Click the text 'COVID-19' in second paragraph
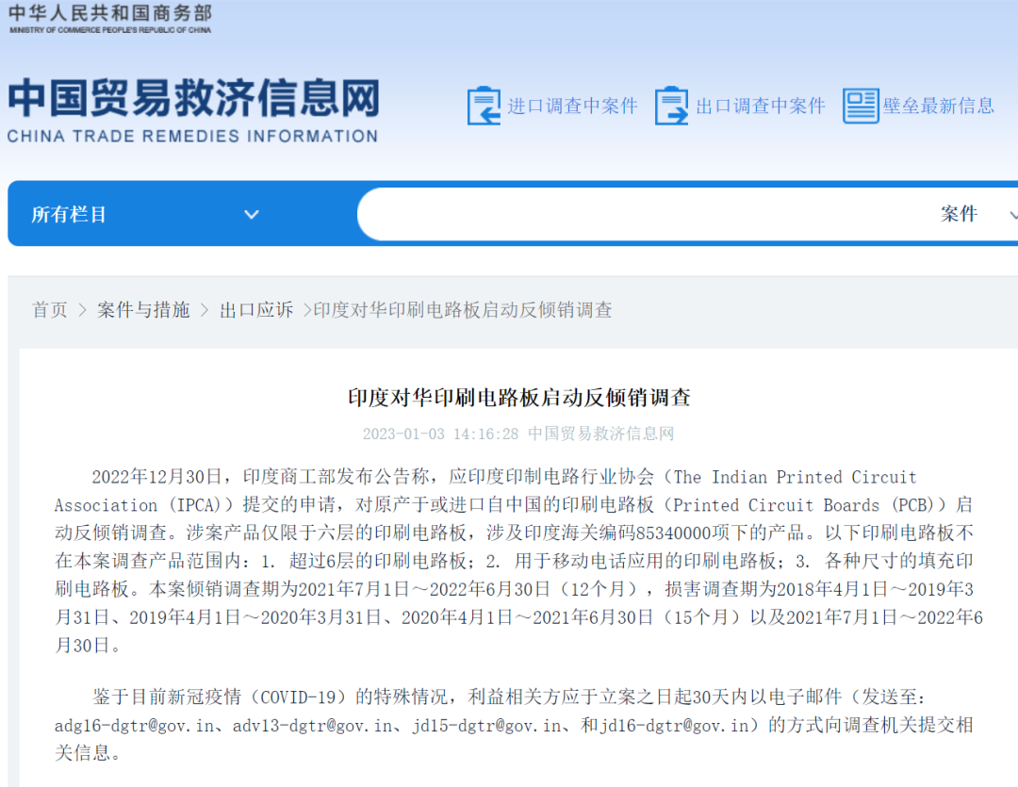This screenshot has height=787, width=1018. pos(298,697)
